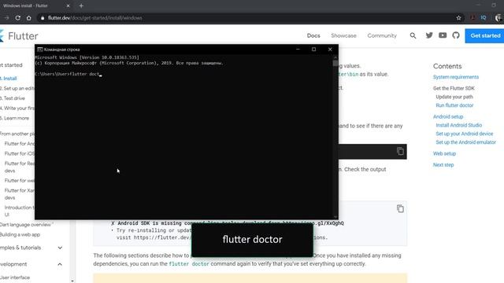The width and height of the screenshot is (504, 283).
Task: Jump to Next step section
Action: [x=443, y=165]
